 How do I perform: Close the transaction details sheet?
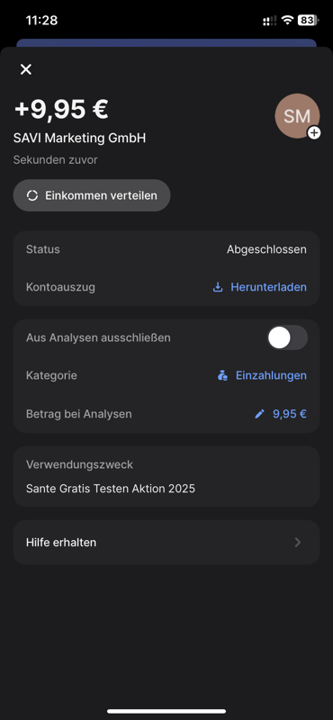point(26,69)
